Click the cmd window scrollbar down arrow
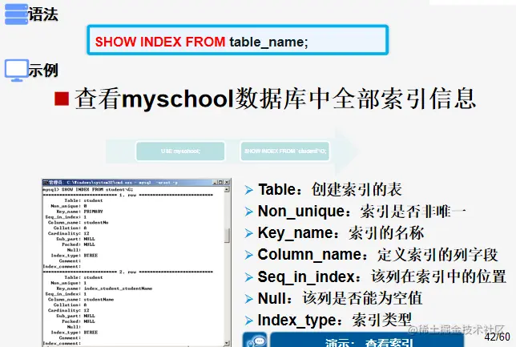This screenshot has width=516, height=347. click(227, 343)
